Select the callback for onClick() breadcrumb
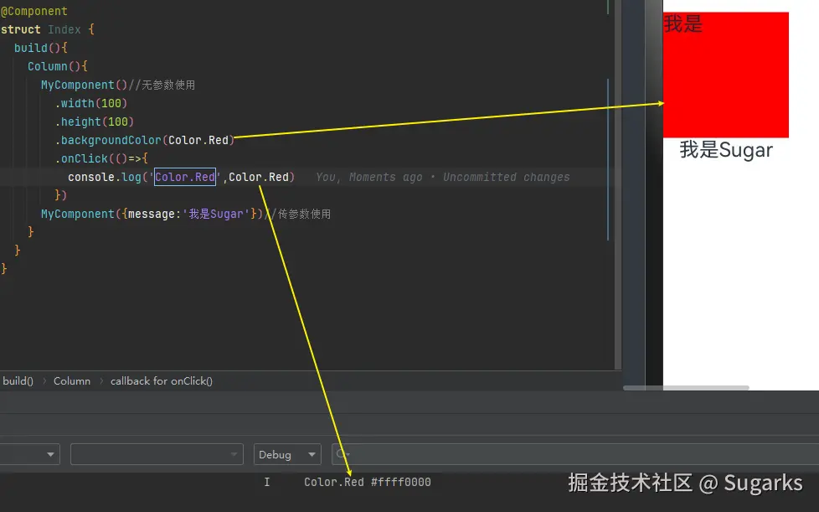819x512 pixels. click(x=162, y=381)
